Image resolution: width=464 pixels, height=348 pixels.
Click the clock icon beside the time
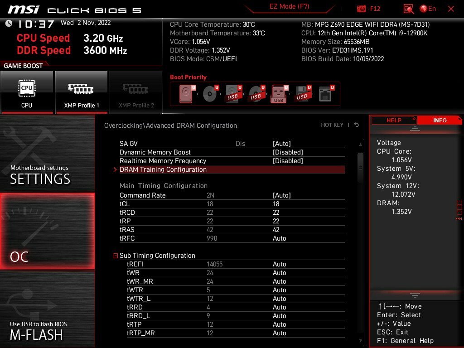9,24
